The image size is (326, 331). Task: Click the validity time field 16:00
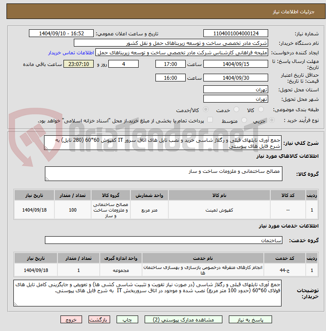170,78
